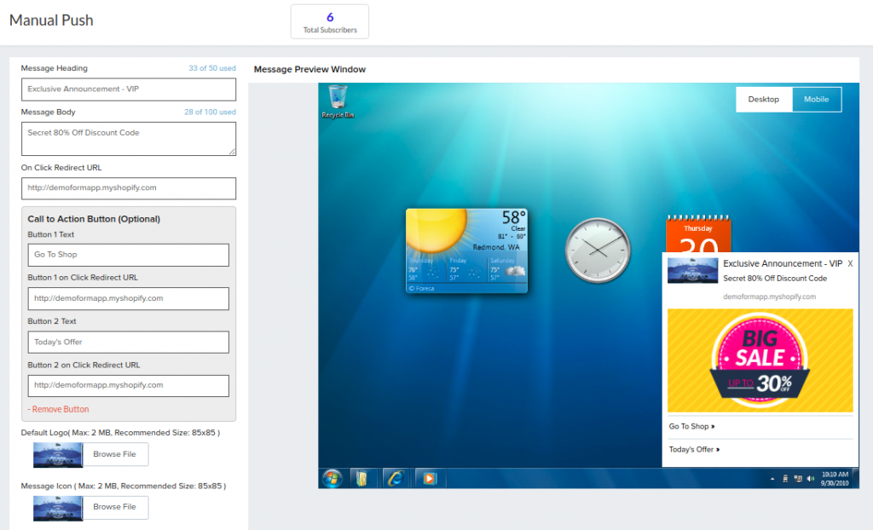Open Windows Media Player from the taskbar

[x=429, y=478]
